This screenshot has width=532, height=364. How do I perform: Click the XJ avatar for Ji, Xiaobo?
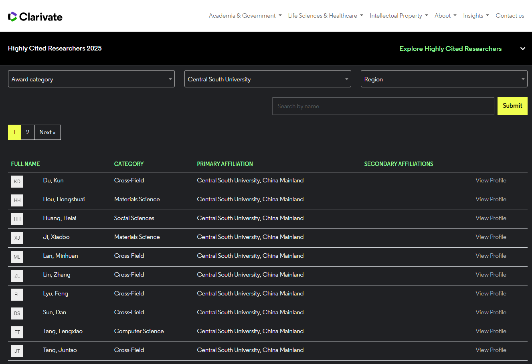(x=17, y=238)
